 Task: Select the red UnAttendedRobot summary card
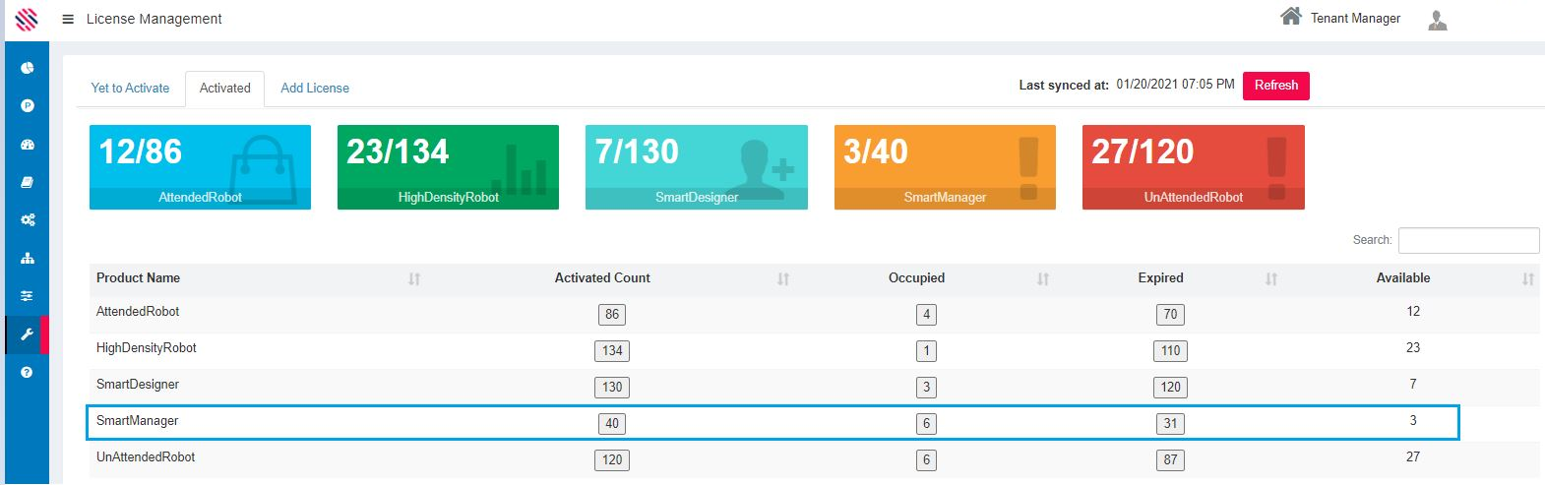tap(1193, 167)
